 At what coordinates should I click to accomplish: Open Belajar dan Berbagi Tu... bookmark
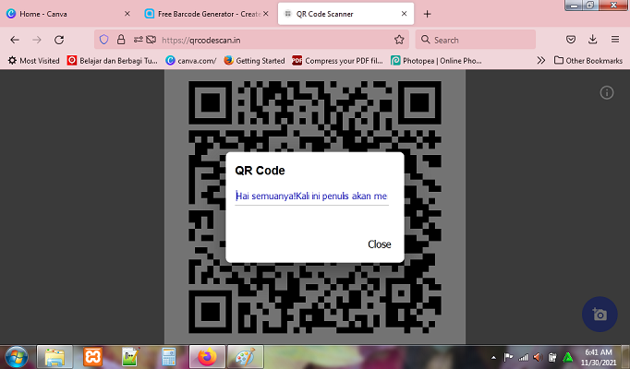pos(113,61)
